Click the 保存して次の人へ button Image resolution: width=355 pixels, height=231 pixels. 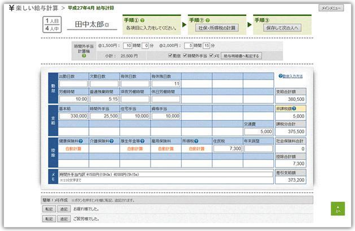point(282,28)
